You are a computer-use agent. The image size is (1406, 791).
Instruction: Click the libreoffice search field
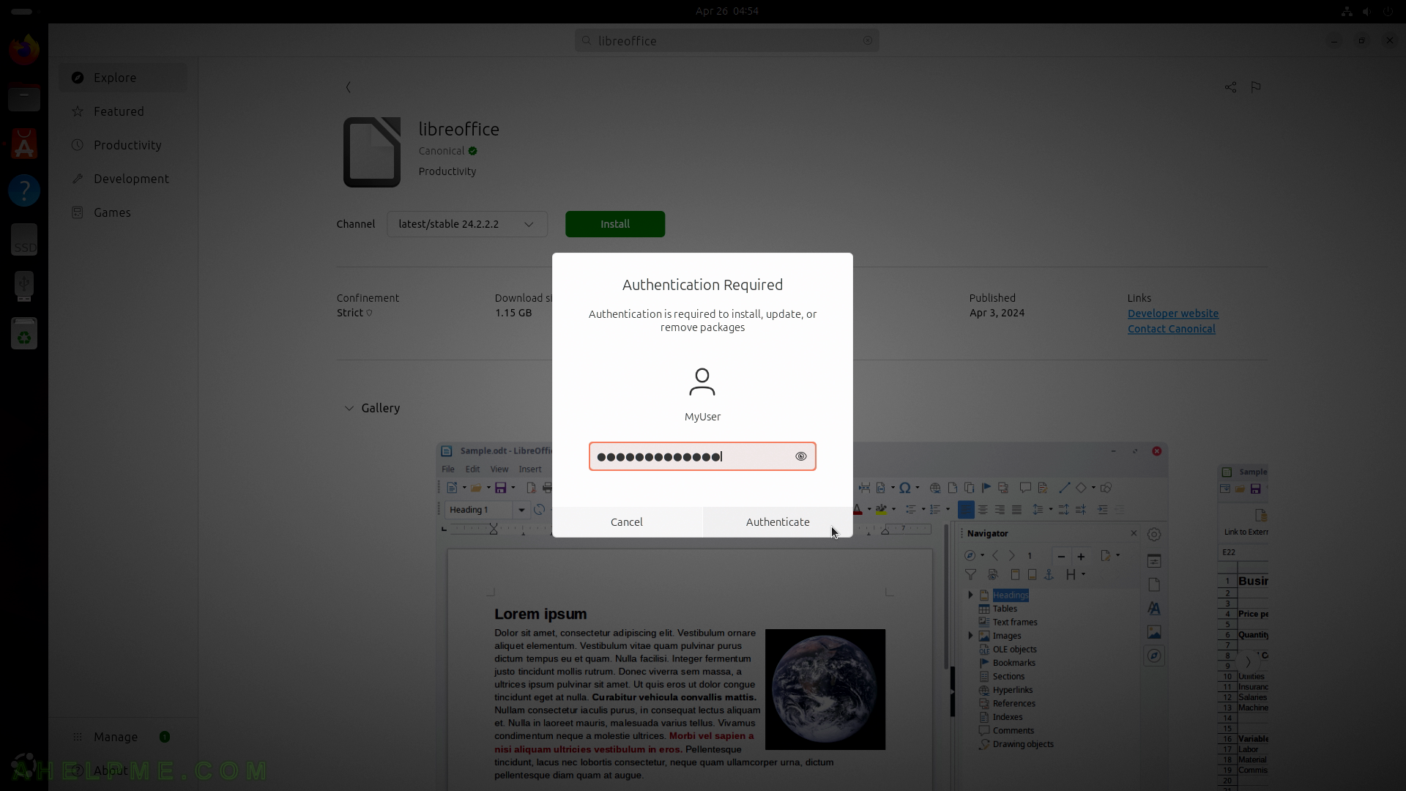pos(726,41)
